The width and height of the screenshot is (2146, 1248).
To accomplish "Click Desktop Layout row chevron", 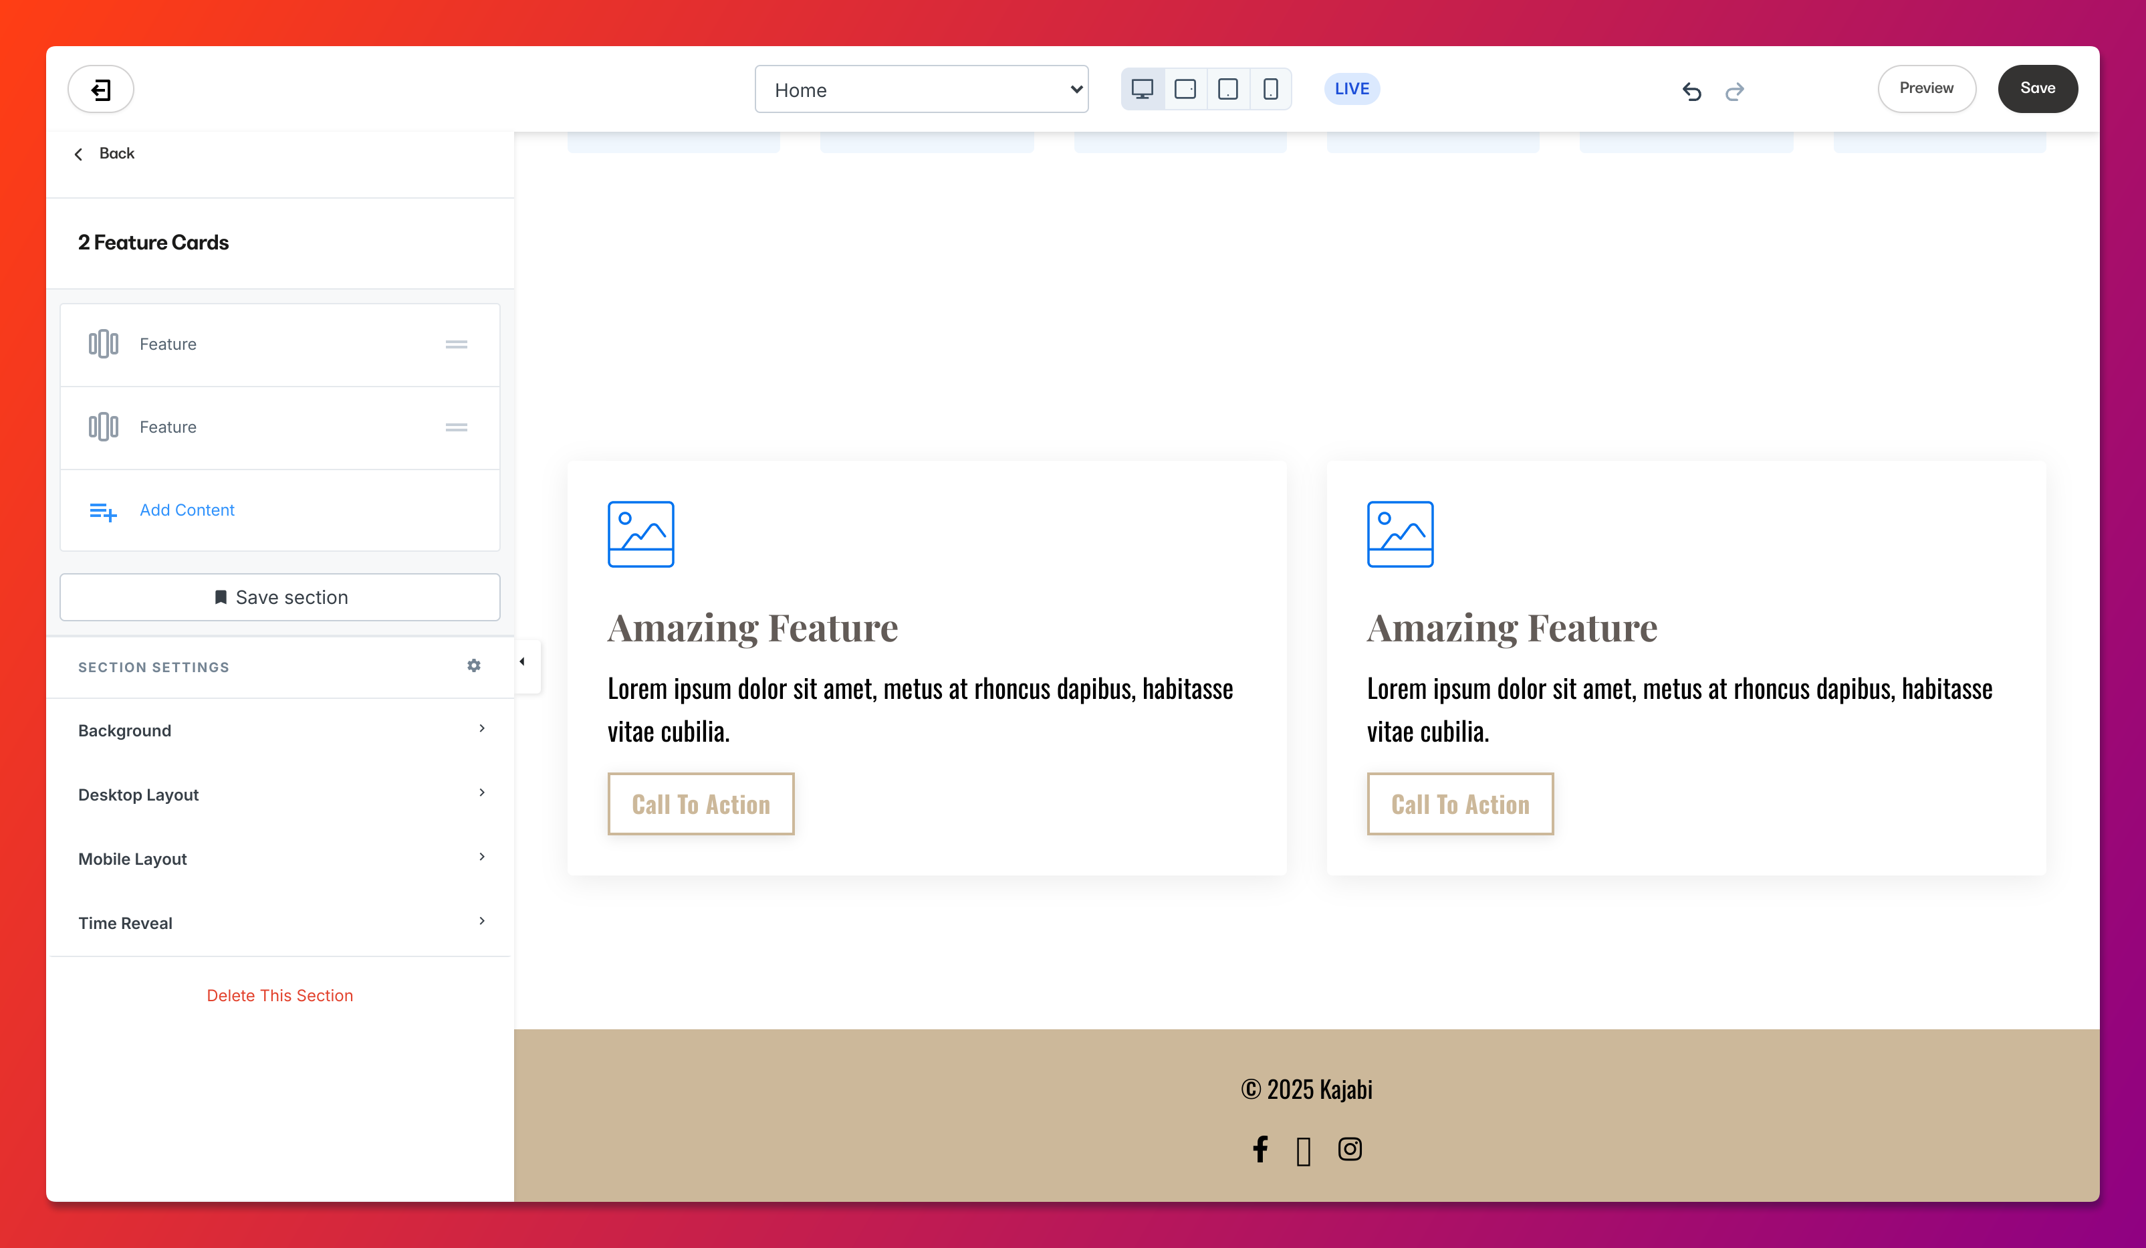I will (482, 793).
